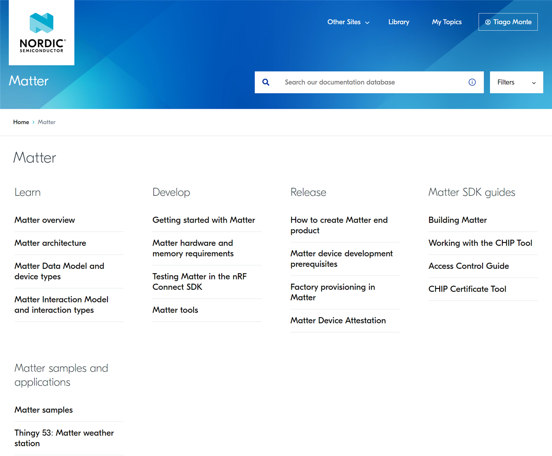Open the Filters dropdown

coord(517,82)
